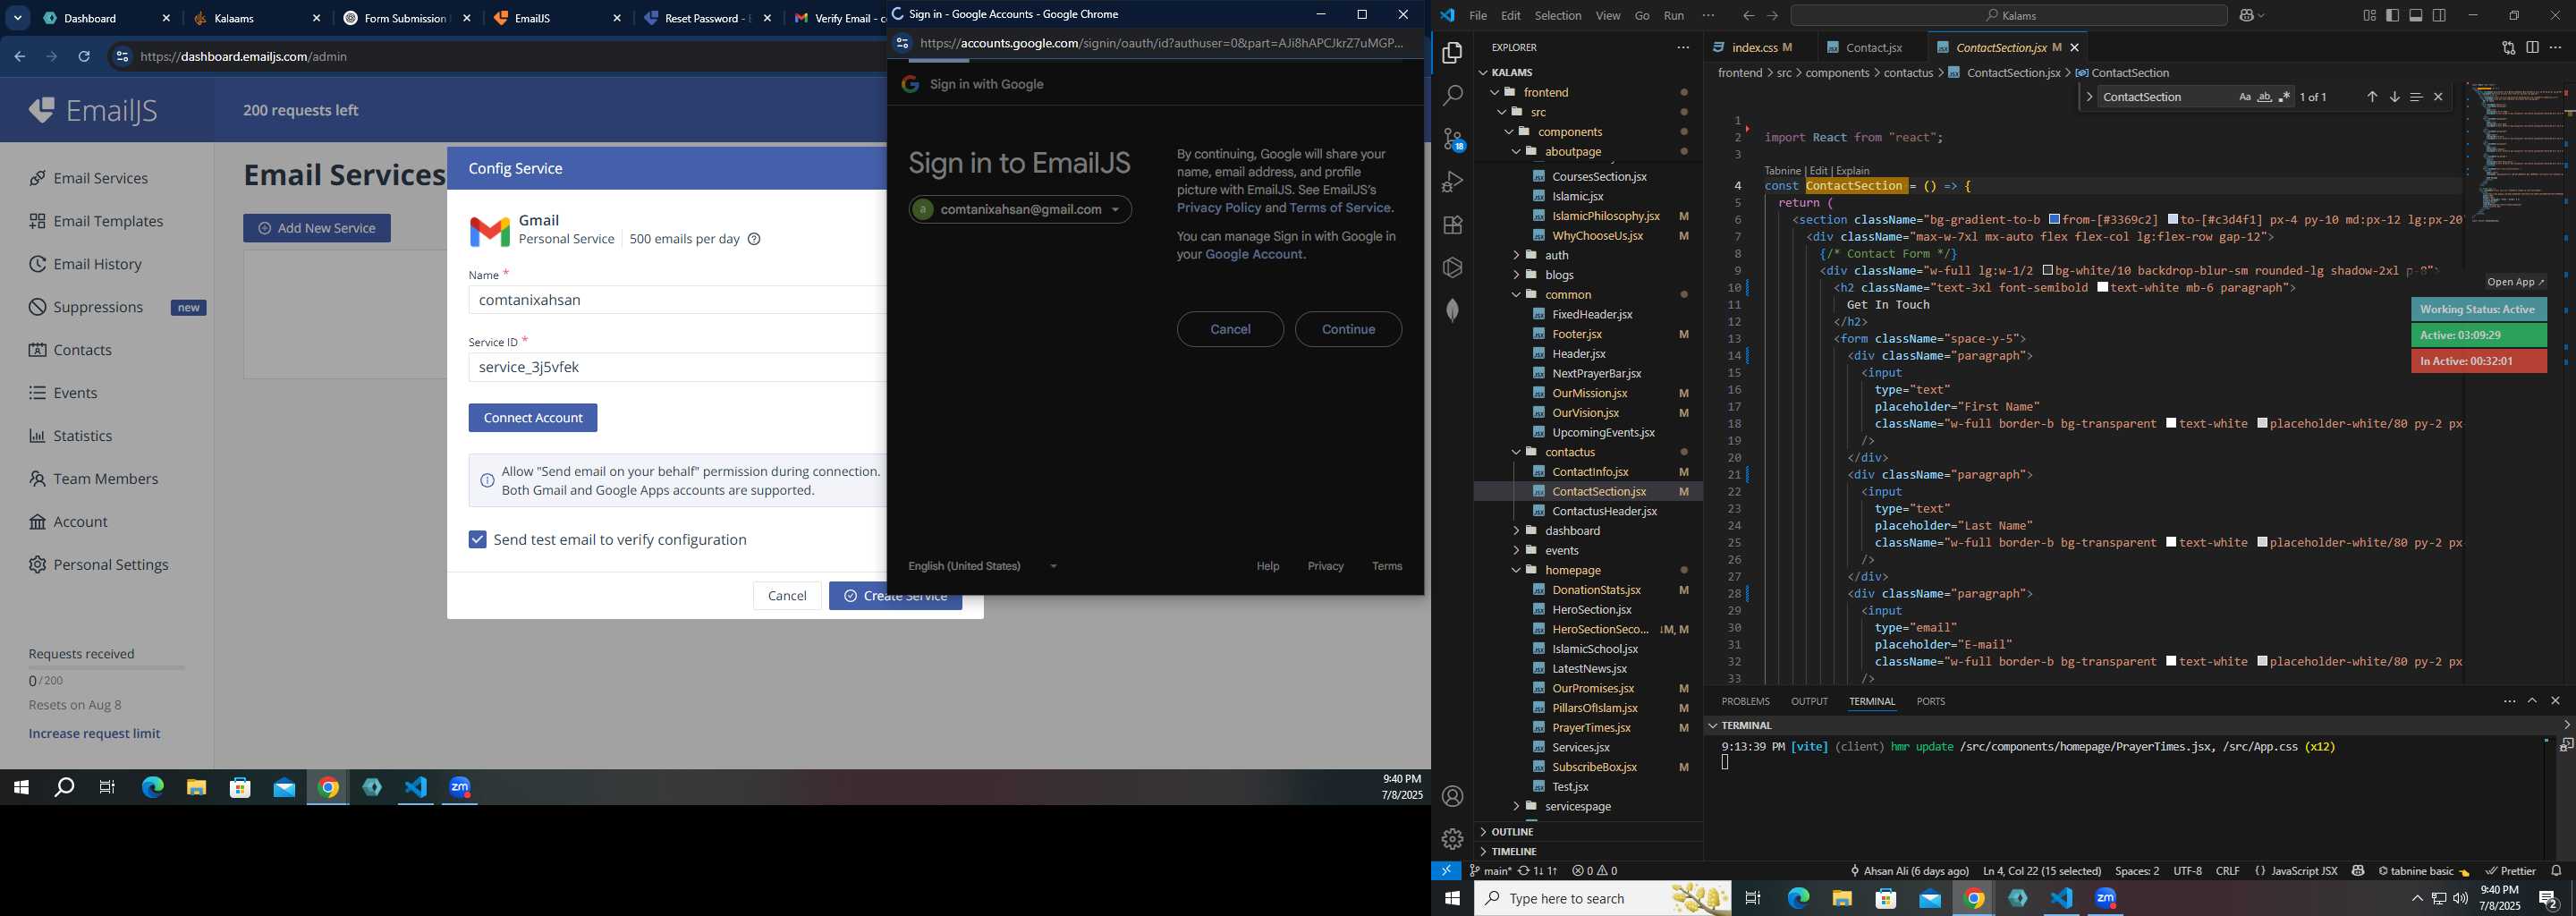Click the remote window icon in status bar
2576x916 pixels.
tap(1446, 871)
